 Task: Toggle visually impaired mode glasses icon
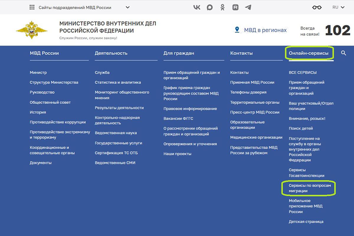point(317,7)
